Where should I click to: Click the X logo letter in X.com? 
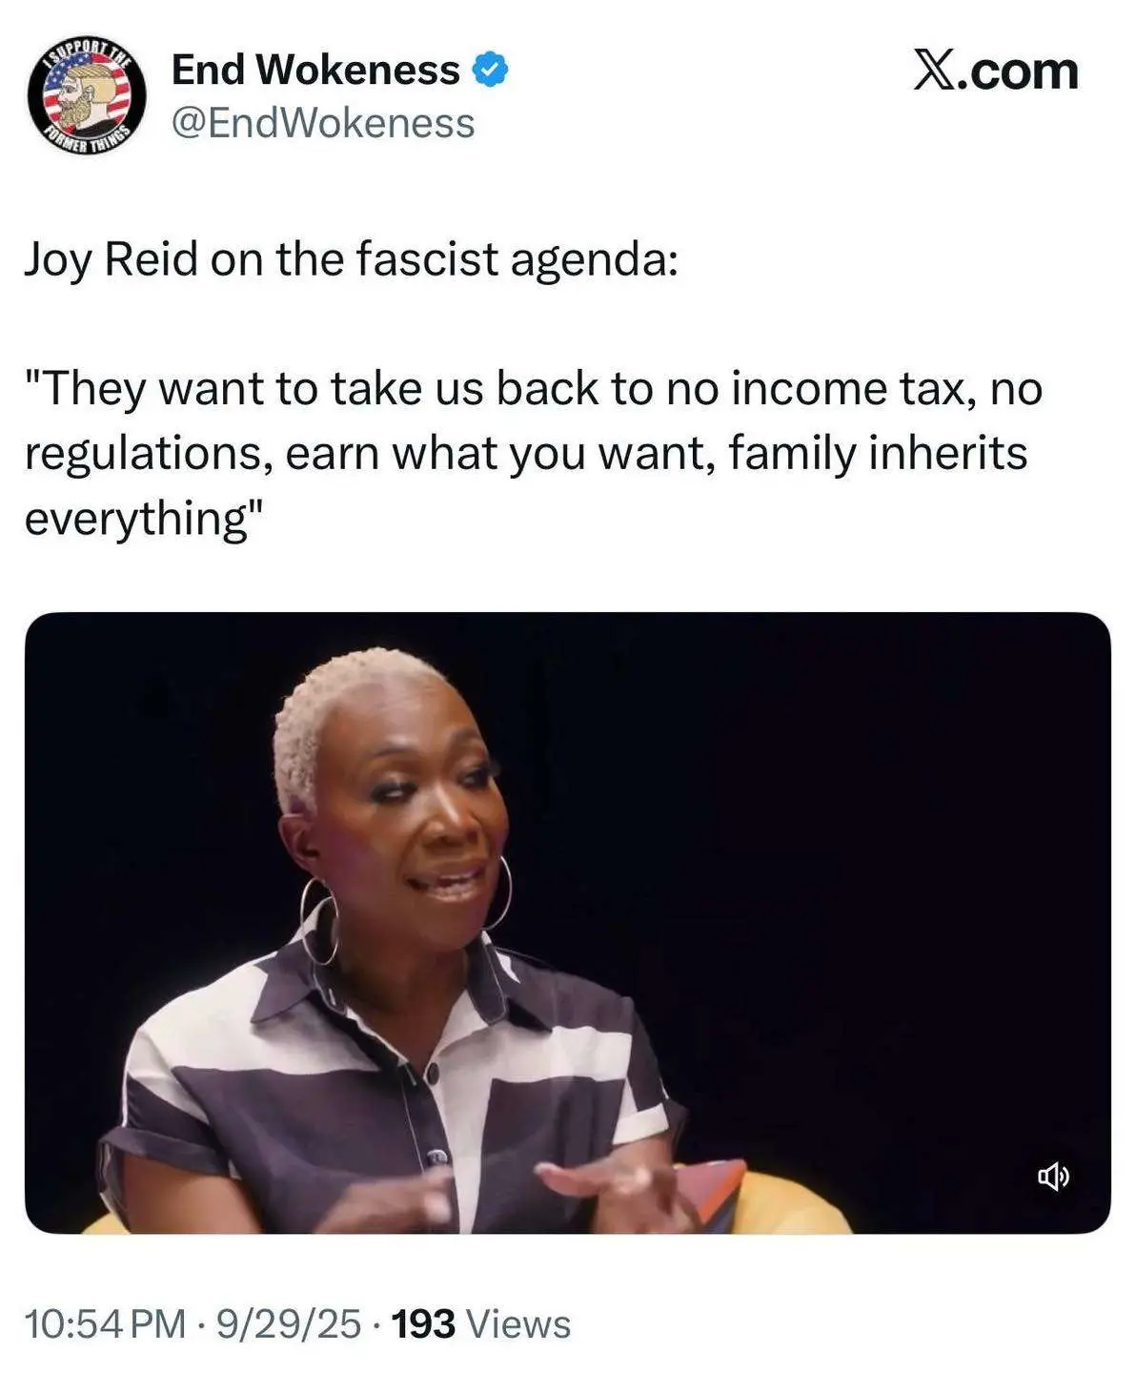click(x=937, y=72)
